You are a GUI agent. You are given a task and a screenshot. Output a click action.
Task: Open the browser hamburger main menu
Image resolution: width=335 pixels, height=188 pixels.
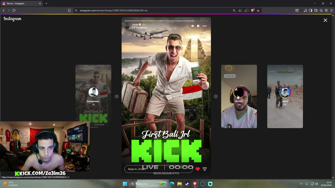pos(331,10)
